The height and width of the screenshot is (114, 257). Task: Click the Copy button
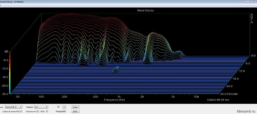pos(75,107)
